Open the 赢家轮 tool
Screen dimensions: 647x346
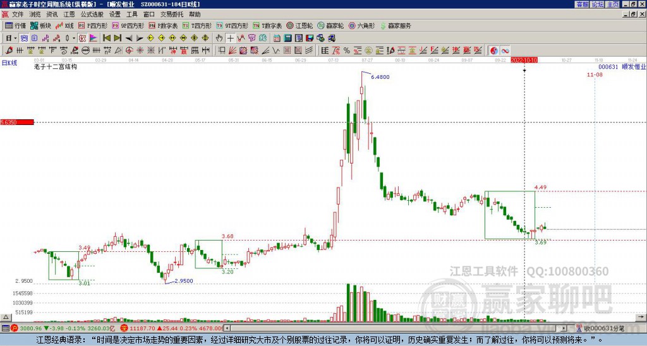[331, 25]
